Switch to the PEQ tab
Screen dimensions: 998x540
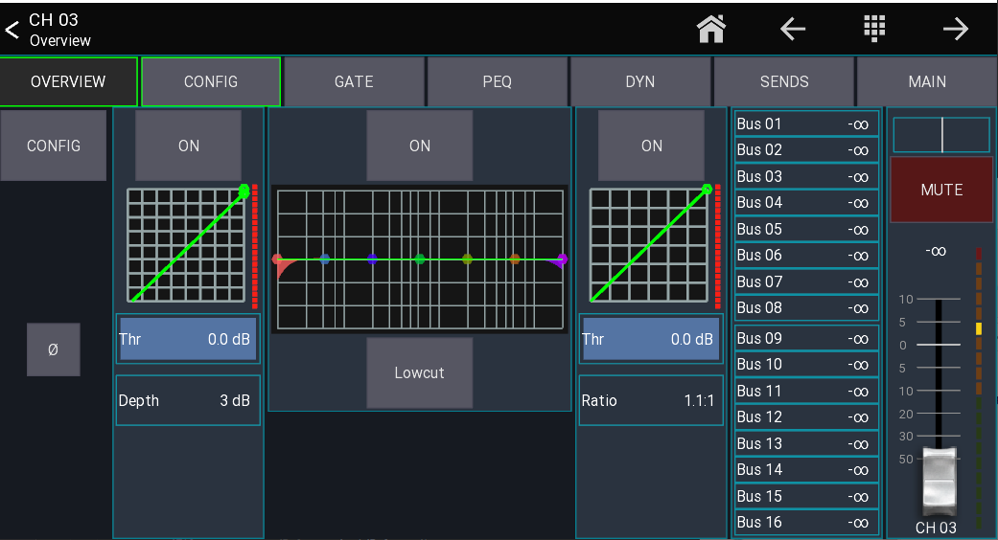pos(498,82)
